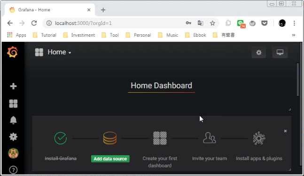Open the Tool bookmarks folder
This screenshot has width=304, height=176.
110,35
